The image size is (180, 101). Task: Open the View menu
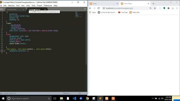pyautogui.click(x=23, y=6)
